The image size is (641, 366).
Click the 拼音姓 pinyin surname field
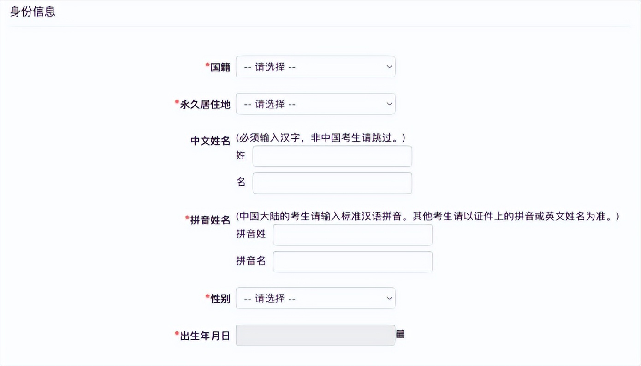(x=352, y=235)
